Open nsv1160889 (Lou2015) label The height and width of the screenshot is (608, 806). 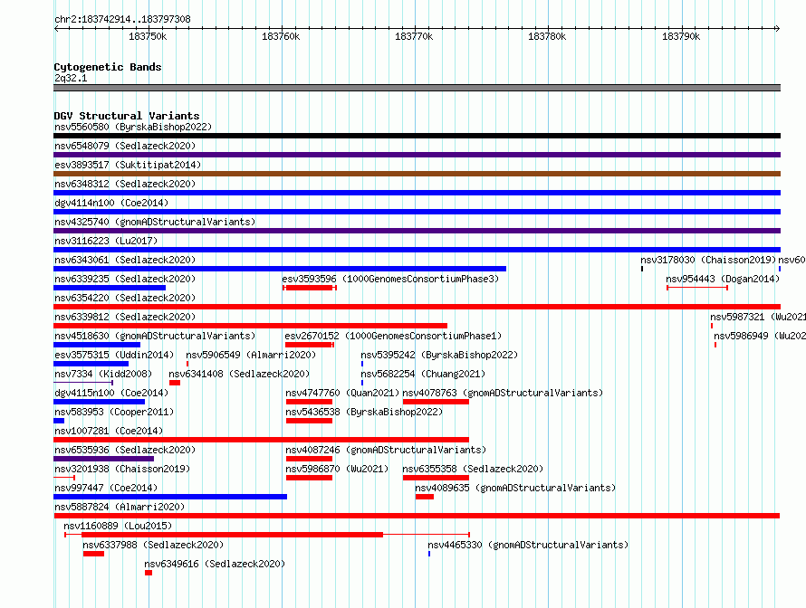click(x=118, y=526)
